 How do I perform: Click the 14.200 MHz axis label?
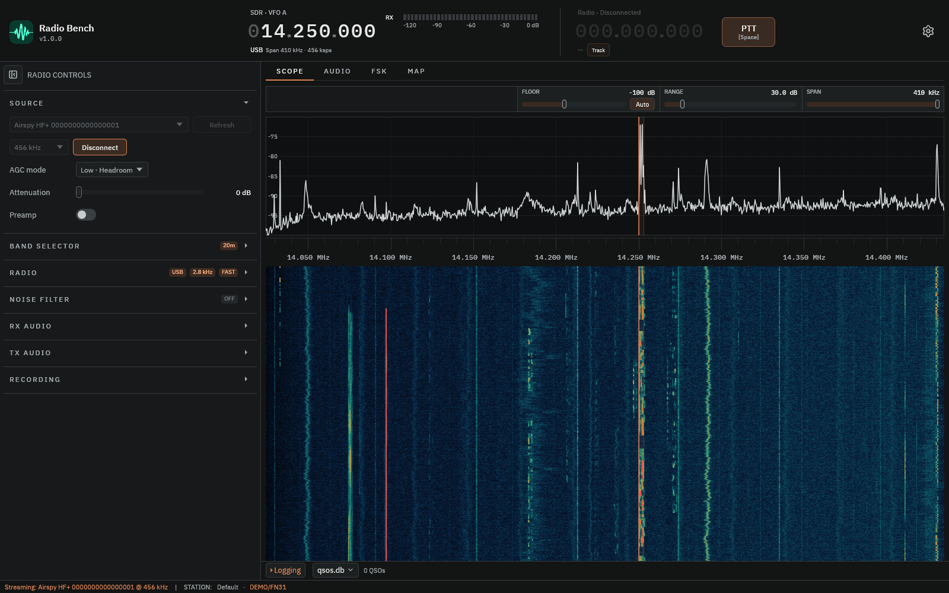556,257
